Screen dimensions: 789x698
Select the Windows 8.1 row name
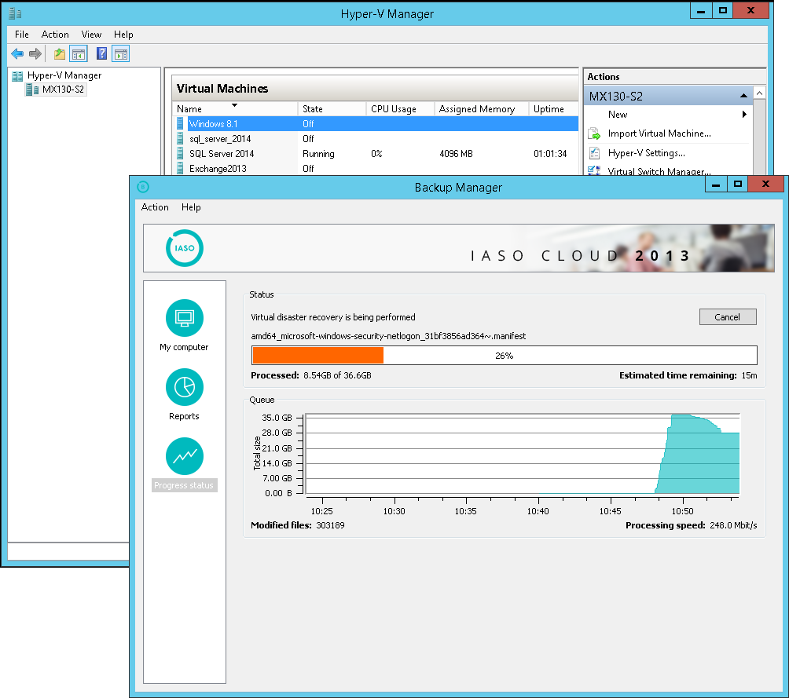(x=213, y=124)
